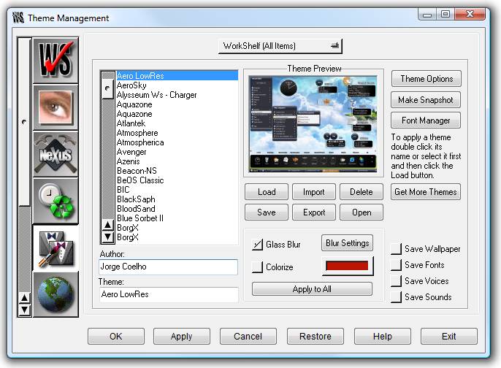Select the tuxedo themes sidebar section
The image size is (501, 368).
[56, 248]
